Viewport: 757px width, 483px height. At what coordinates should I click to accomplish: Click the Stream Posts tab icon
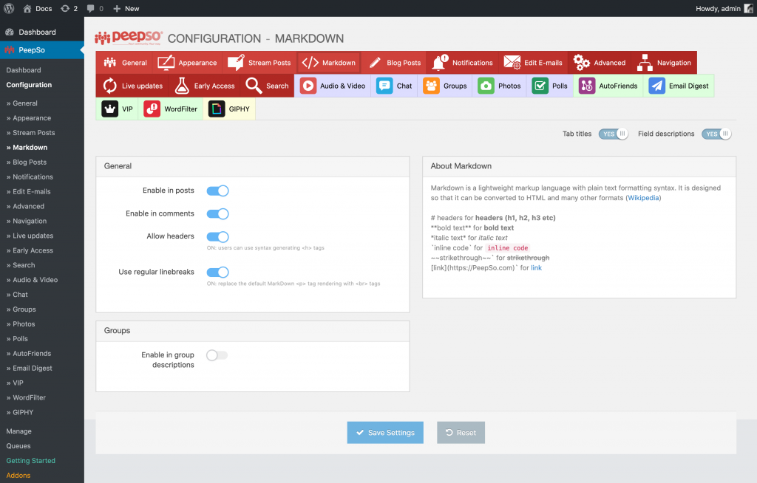coord(236,62)
